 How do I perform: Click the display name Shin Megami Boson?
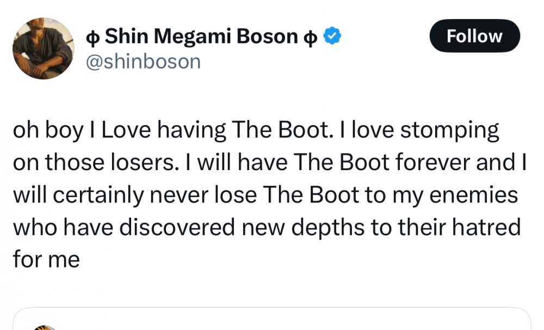tap(201, 36)
